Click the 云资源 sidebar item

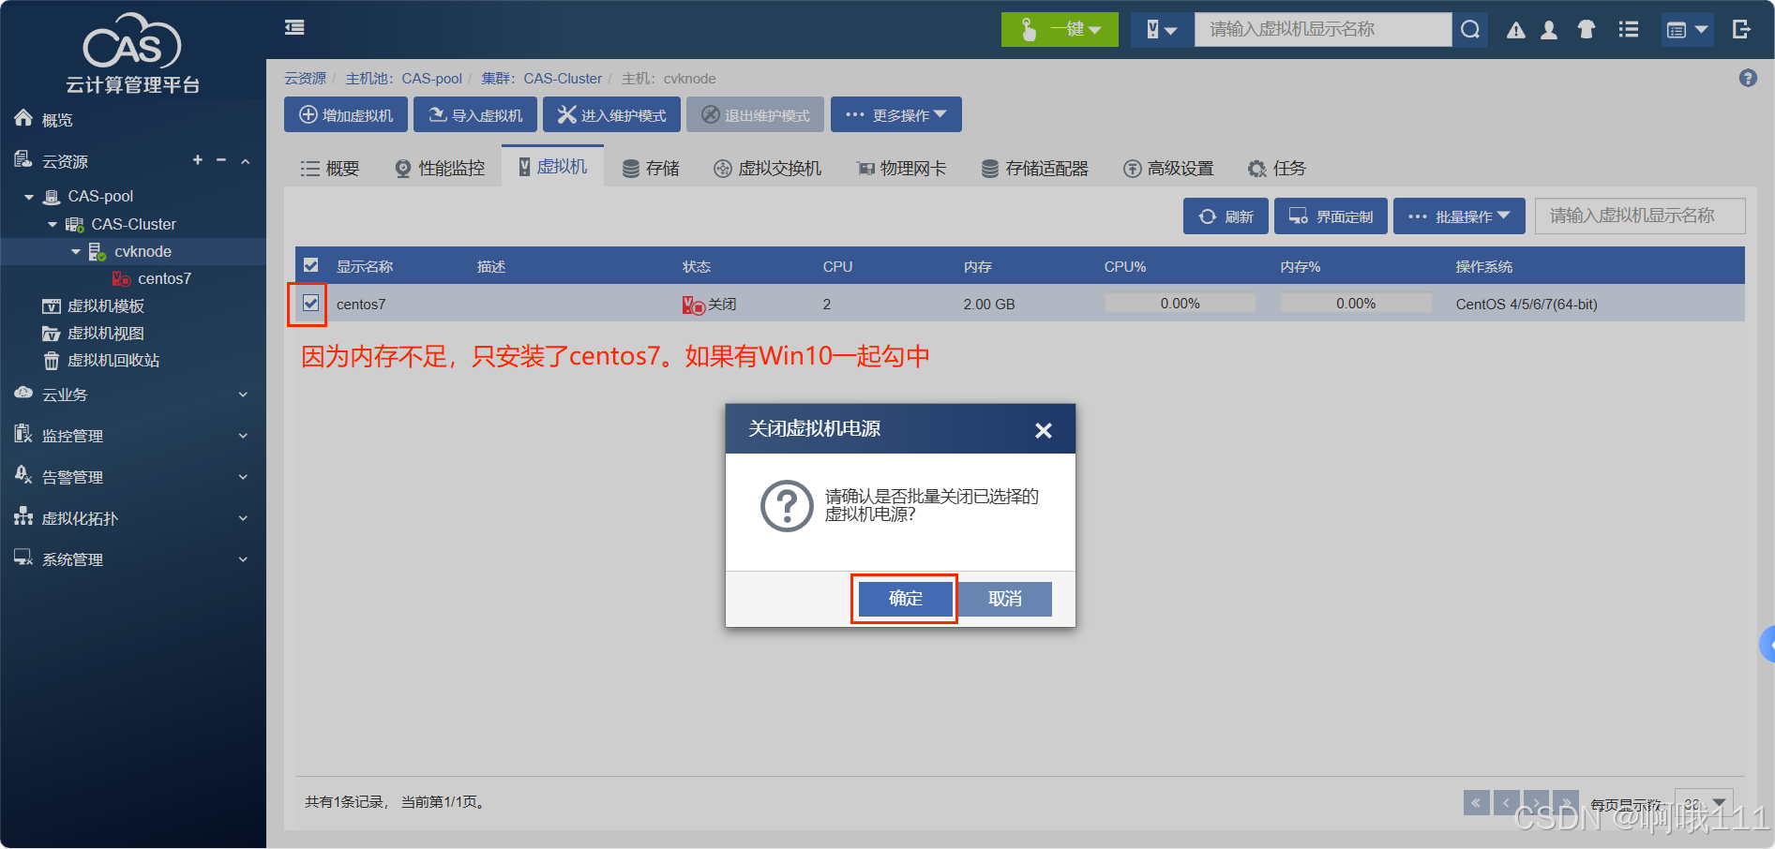click(x=65, y=161)
